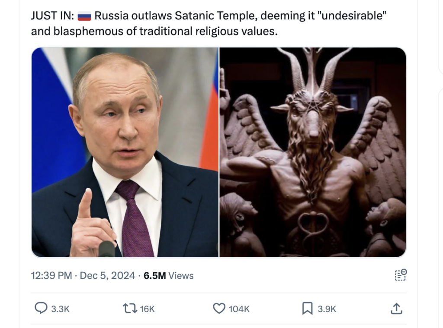Screen dimensions: 443x328
Task: Click the 16K reposts count
Action: (147, 309)
